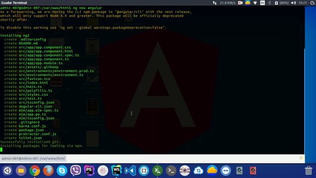The width and height of the screenshot is (316, 178).
Task: Click 'Successfully initialized git.' line
Action: [x=30, y=142]
